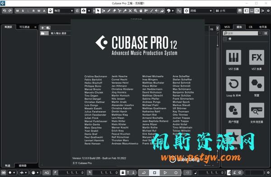Click the Redo arrow in the toolbar
Viewport: 271px width, 177px height.
coord(10,11)
